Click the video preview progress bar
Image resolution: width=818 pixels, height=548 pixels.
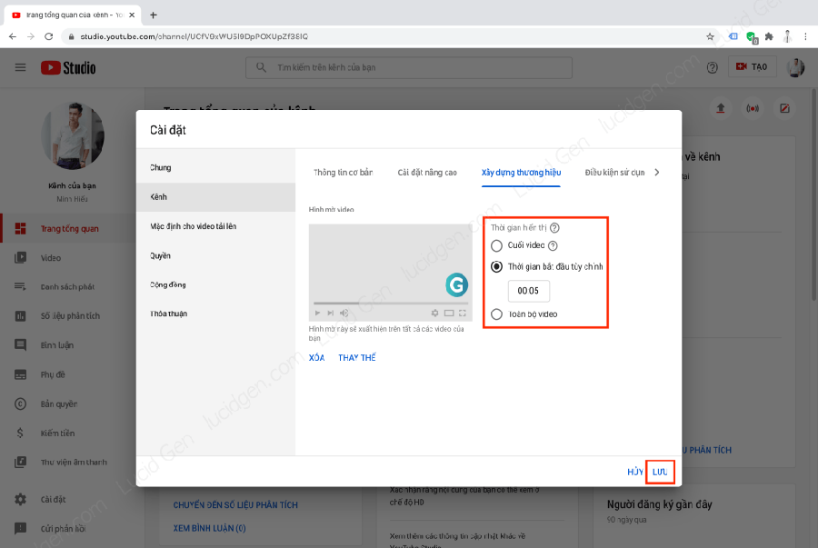391,303
